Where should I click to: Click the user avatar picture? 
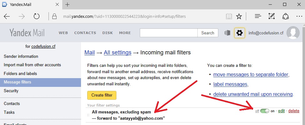pos(293,33)
